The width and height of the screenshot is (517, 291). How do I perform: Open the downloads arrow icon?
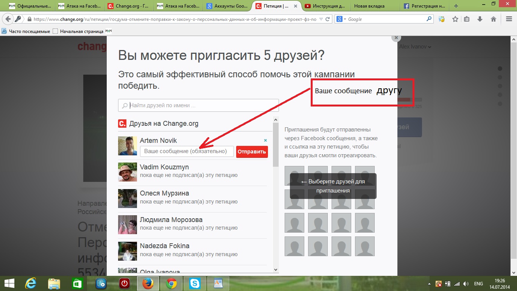[x=480, y=19]
